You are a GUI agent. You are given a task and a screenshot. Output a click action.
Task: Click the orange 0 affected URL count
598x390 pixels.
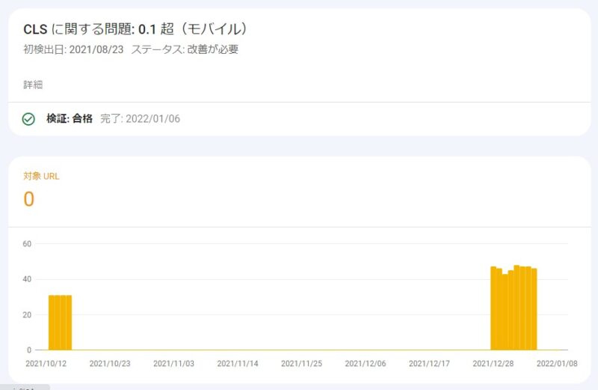click(29, 199)
